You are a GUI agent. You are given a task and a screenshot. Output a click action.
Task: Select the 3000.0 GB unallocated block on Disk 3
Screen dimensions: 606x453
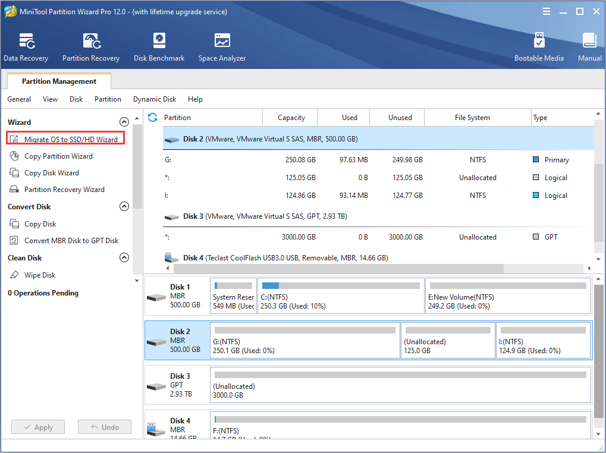401,385
